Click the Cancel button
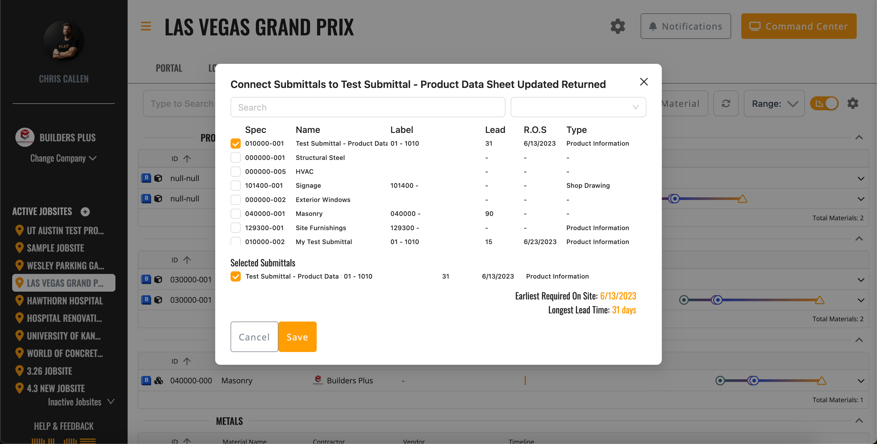This screenshot has width=877, height=444. click(254, 336)
